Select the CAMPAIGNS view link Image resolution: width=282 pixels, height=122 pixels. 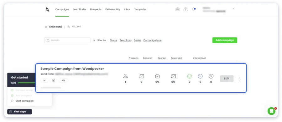55,27
